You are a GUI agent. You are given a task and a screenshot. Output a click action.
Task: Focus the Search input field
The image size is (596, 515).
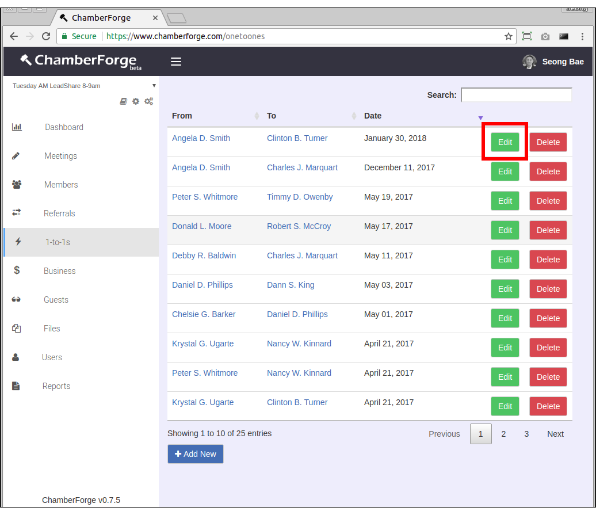(x=516, y=95)
